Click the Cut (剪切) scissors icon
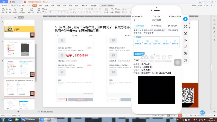This screenshot has height=122, width=217. [7, 9]
